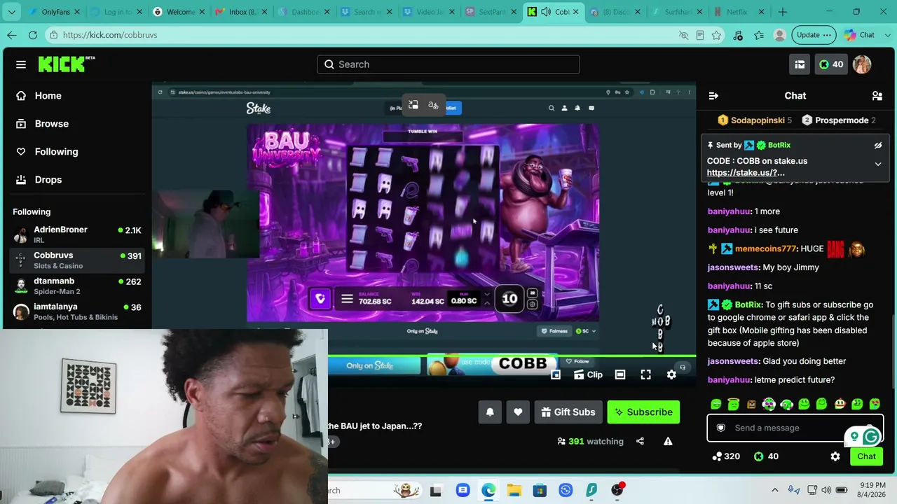The width and height of the screenshot is (897, 504).
Task: Pick the first green quick emote
Action: pyautogui.click(x=715, y=404)
